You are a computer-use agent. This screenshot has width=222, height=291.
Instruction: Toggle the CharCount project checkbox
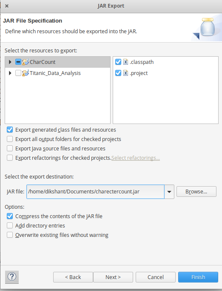(18, 62)
